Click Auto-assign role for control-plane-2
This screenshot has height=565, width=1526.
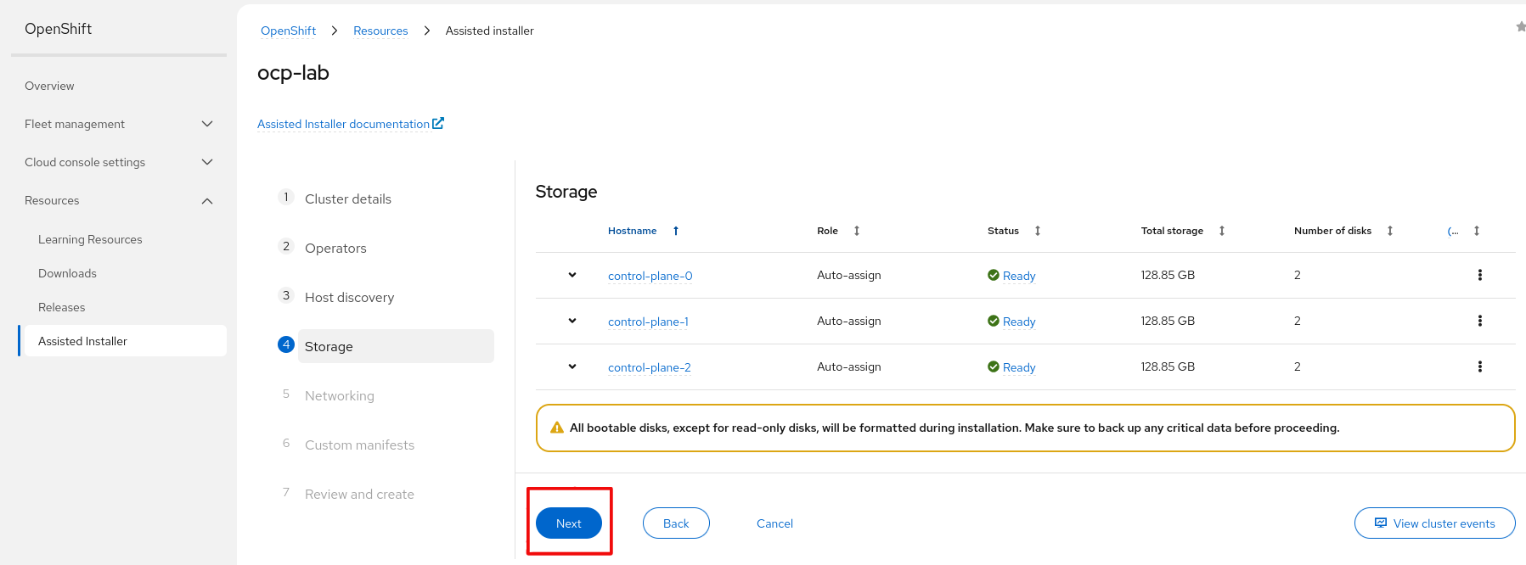click(x=848, y=366)
